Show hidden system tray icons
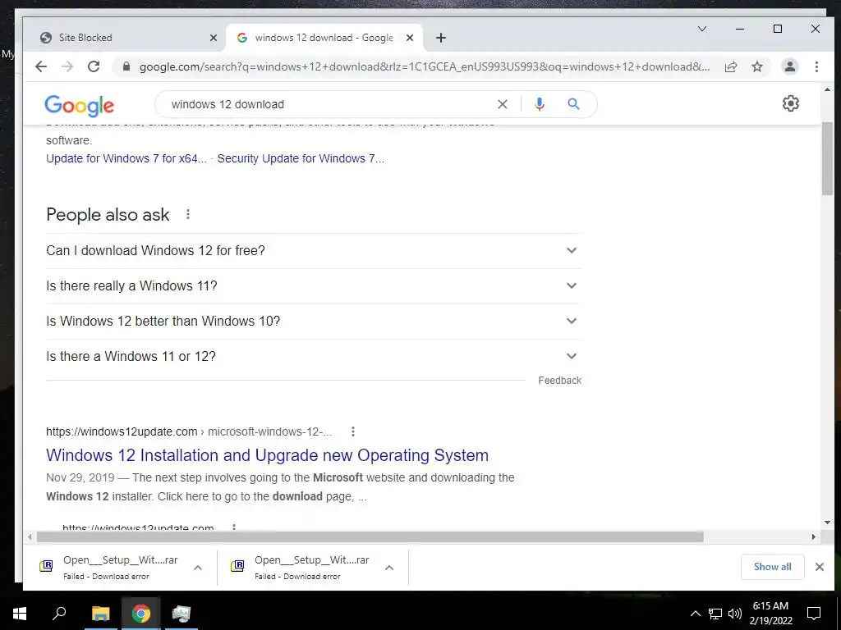The width and height of the screenshot is (841, 630). (695, 614)
